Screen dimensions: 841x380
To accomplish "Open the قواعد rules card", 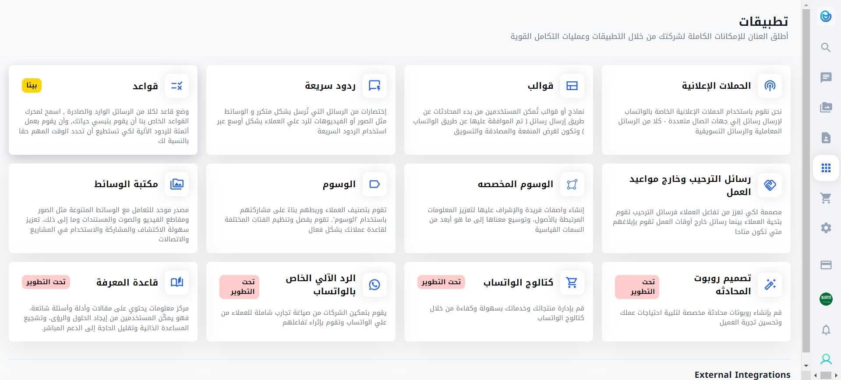I will [x=103, y=110].
